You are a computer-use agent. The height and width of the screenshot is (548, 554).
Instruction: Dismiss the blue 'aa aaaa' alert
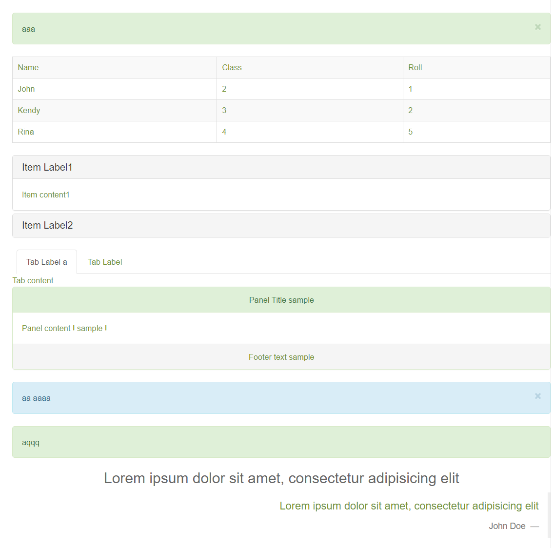coord(537,396)
